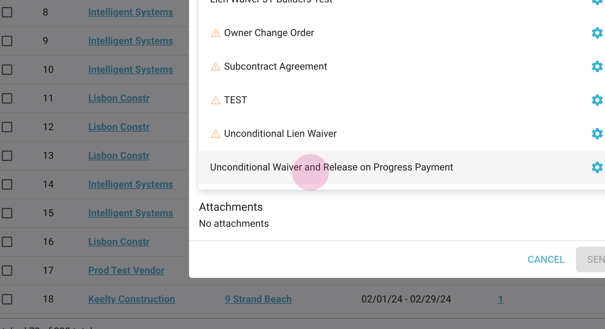Select Owner Change Order from the list

click(269, 33)
